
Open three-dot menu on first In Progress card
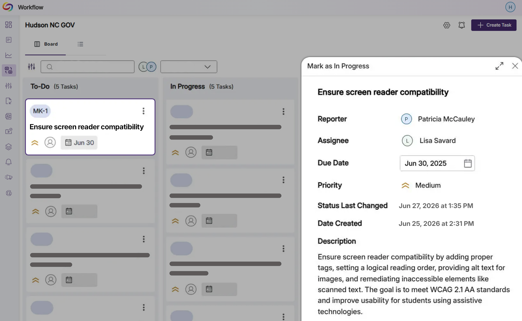coord(283,111)
